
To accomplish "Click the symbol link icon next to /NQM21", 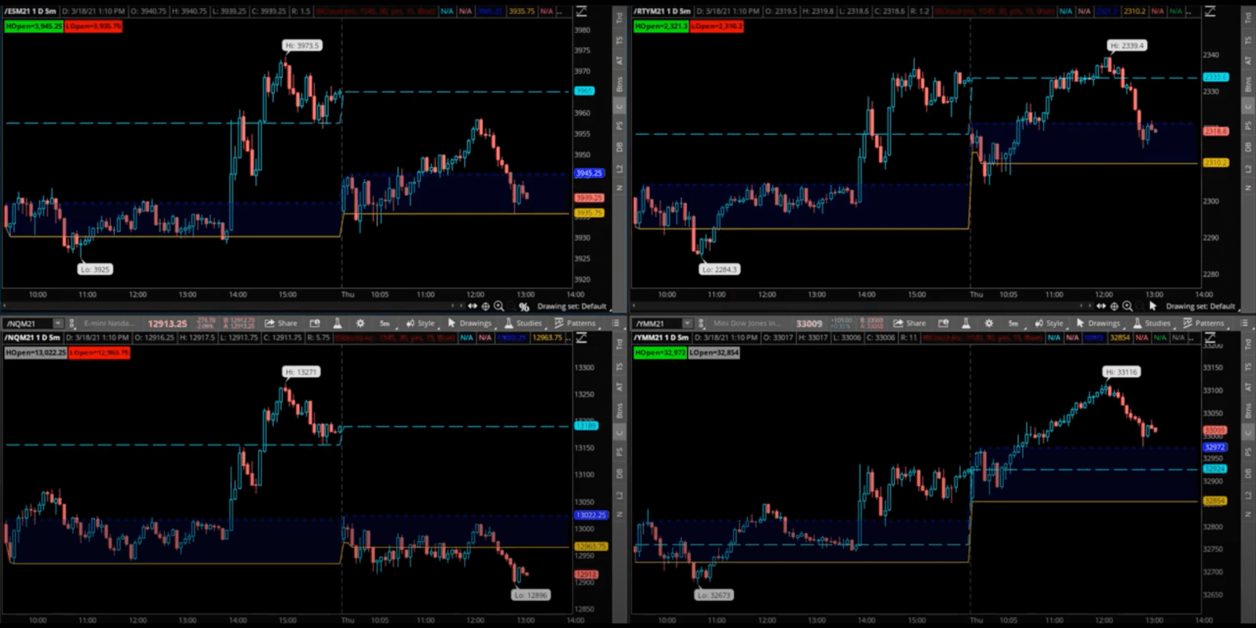I will click(x=72, y=323).
